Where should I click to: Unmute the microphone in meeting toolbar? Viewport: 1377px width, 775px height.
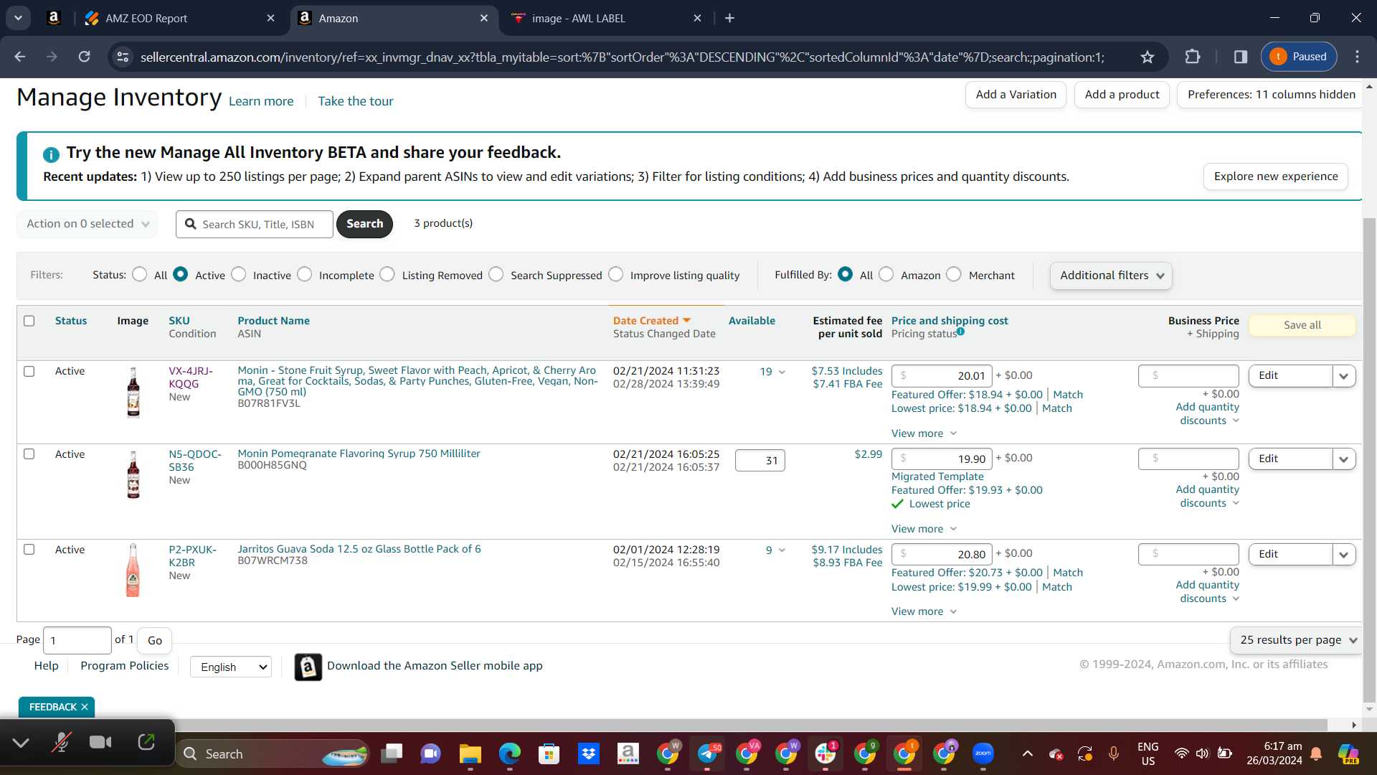(61, 742)
